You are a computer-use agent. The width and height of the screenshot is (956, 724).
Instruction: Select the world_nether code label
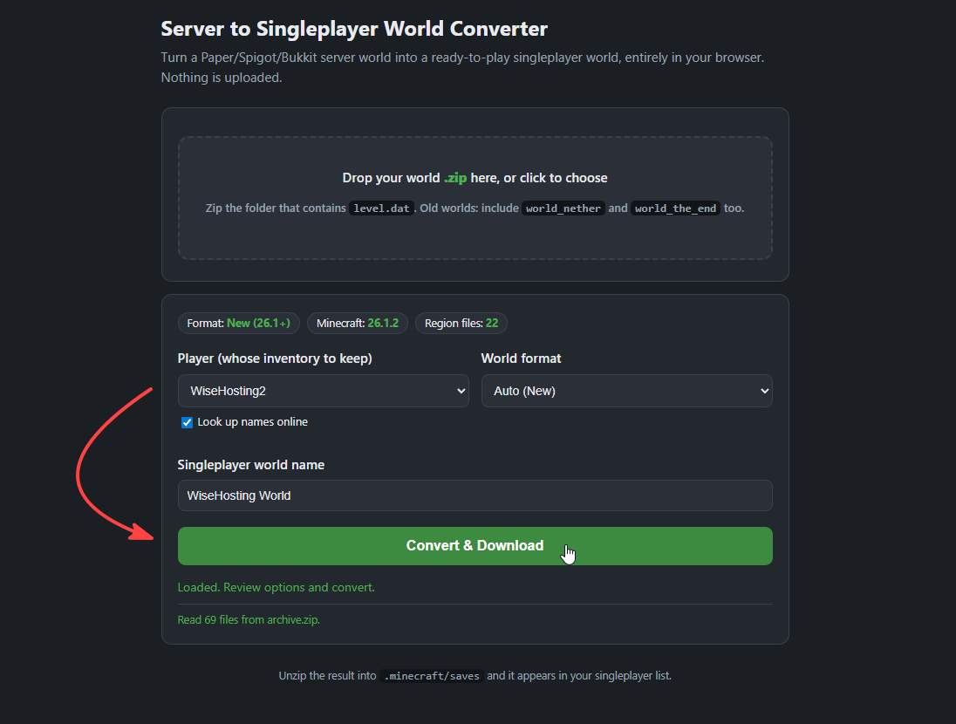pyautogui.click(x=563, y=208)
